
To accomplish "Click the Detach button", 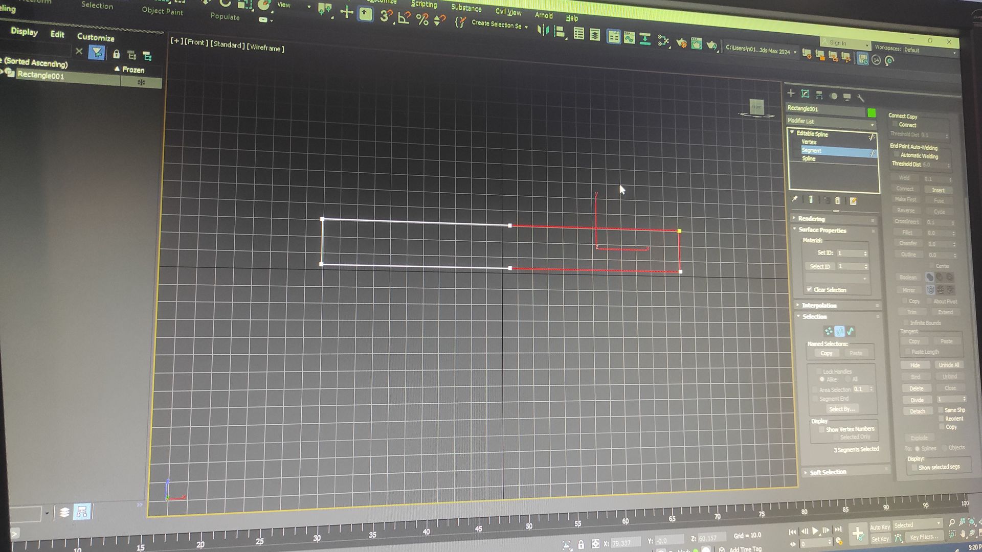I will (x=918, y=411).
